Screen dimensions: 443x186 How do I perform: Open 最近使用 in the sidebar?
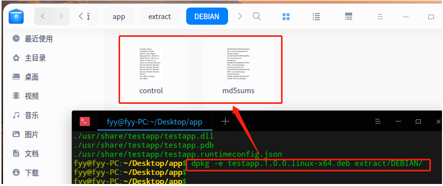coord(39,39)
